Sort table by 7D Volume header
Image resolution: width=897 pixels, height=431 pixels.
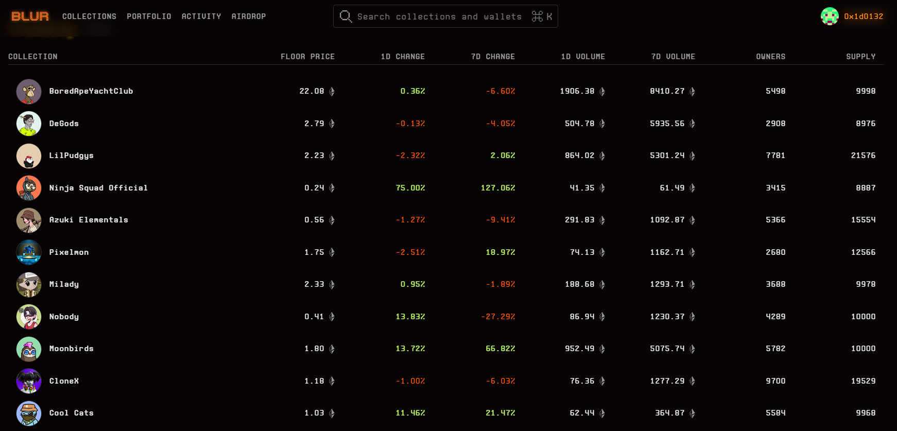[x=673, y=57]
